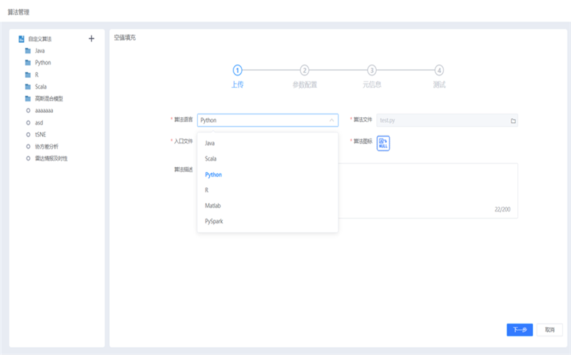Click the NULL algorithm icon image
Image resolution: width=571 pixels, height=355 pixels.
tap(383, 143)
